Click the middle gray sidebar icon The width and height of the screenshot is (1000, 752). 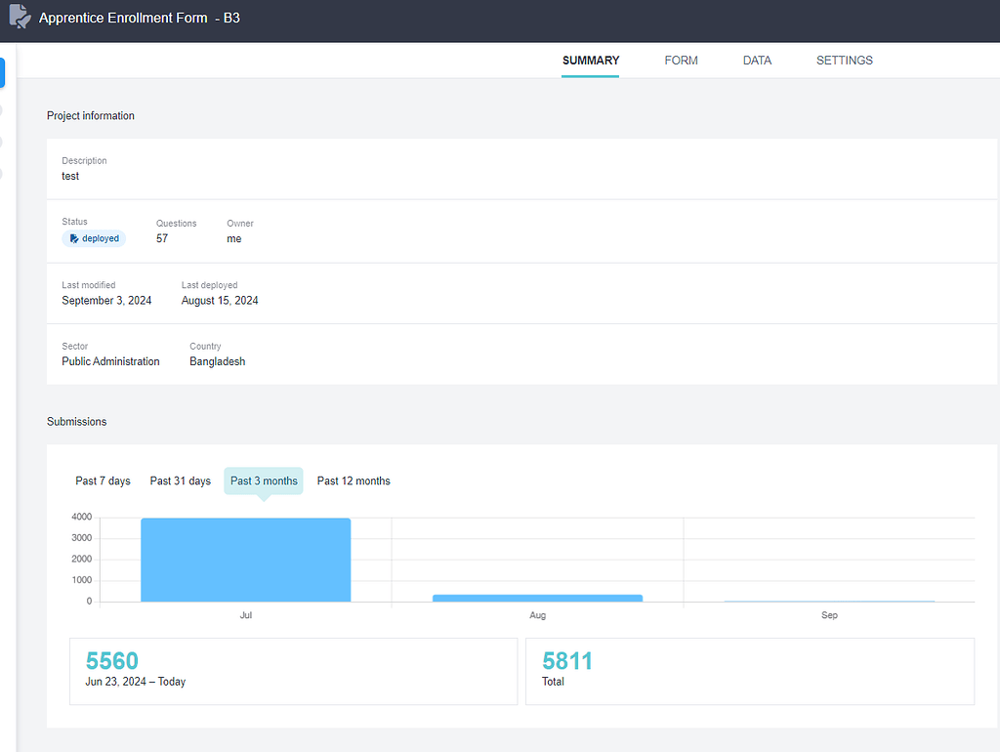(4, 143)
